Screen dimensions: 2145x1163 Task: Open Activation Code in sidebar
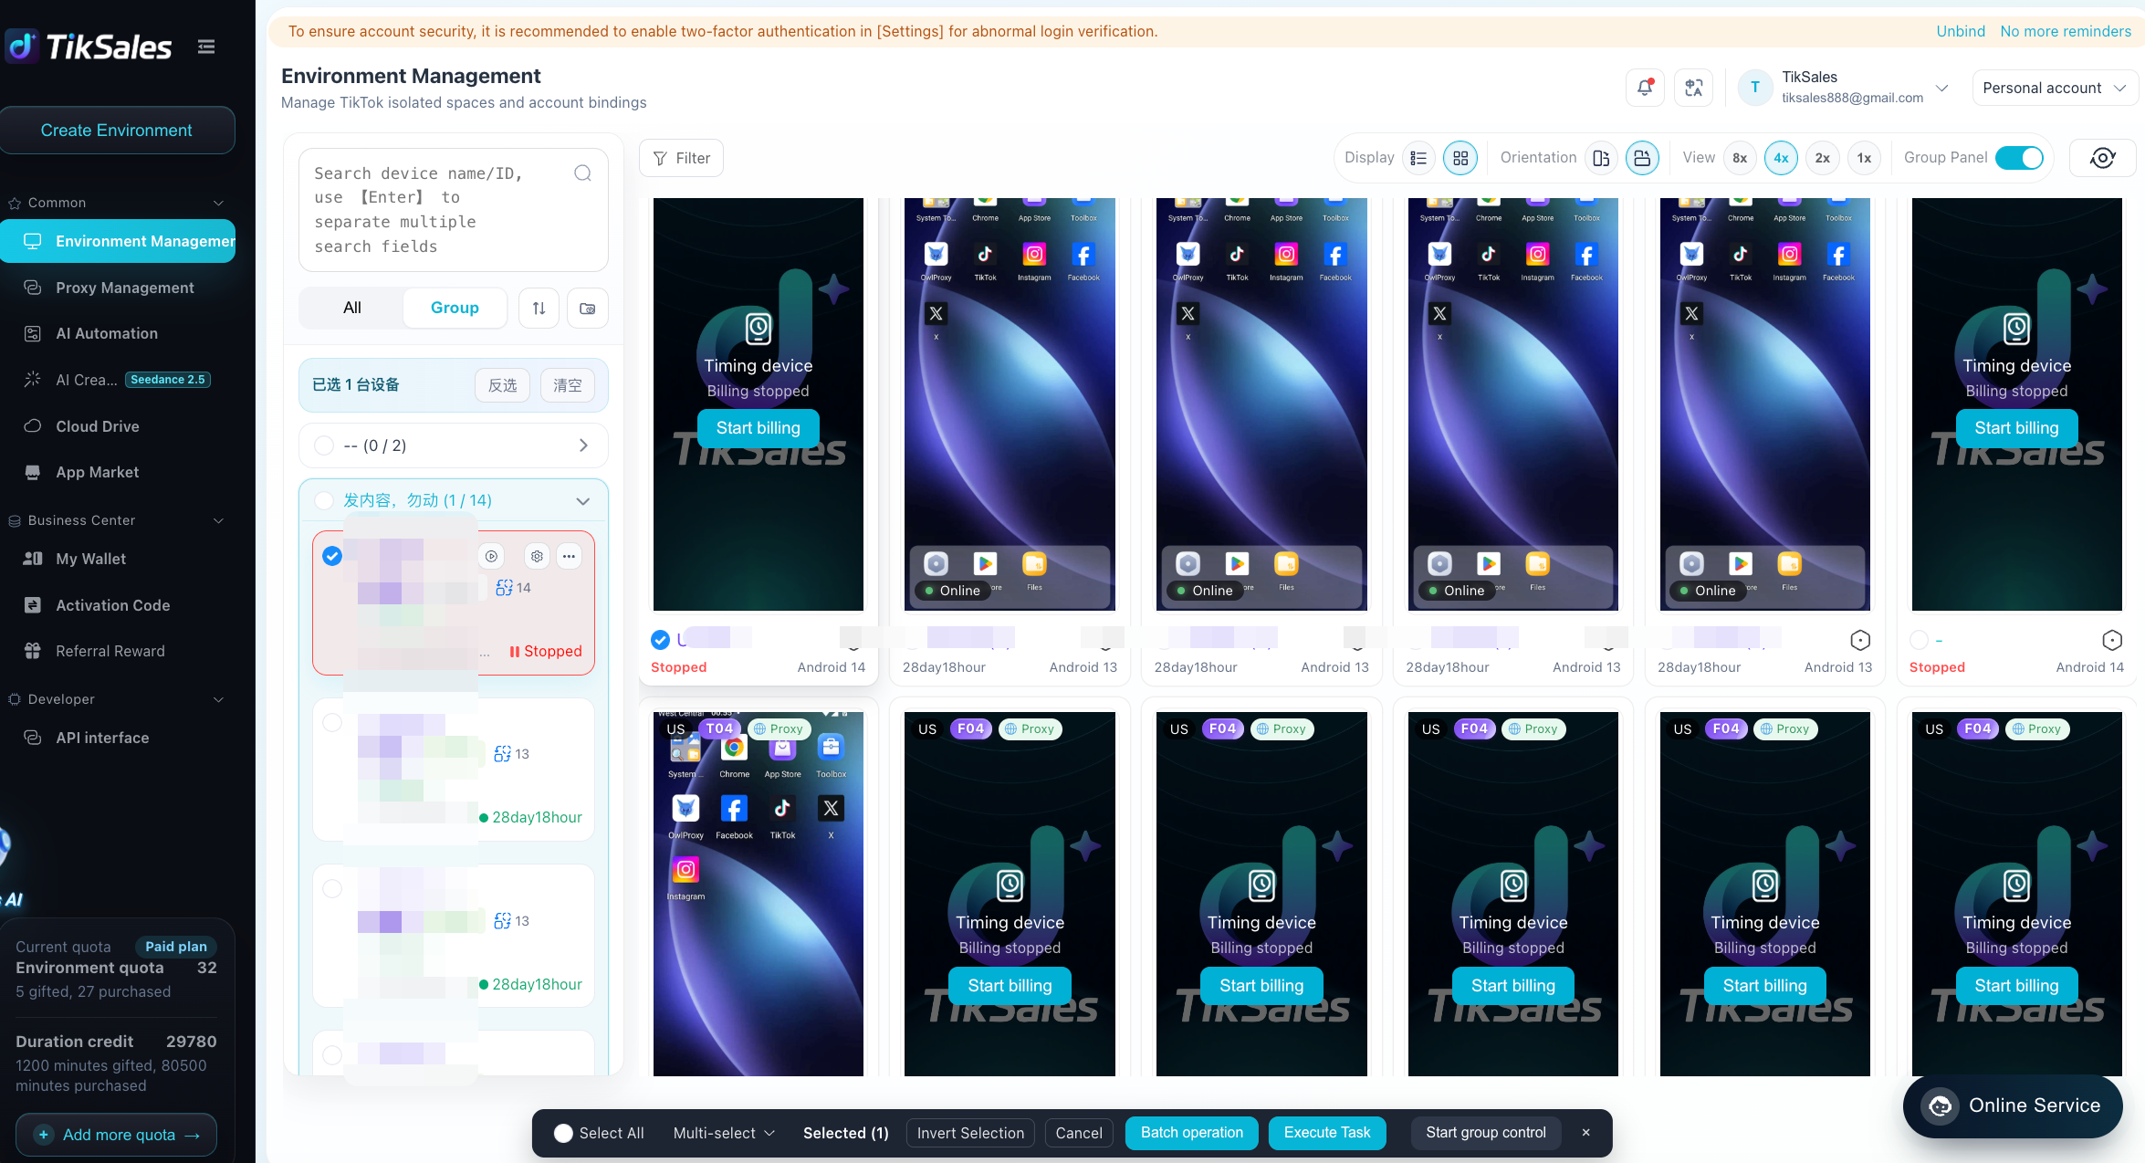(x=117, y=605)
